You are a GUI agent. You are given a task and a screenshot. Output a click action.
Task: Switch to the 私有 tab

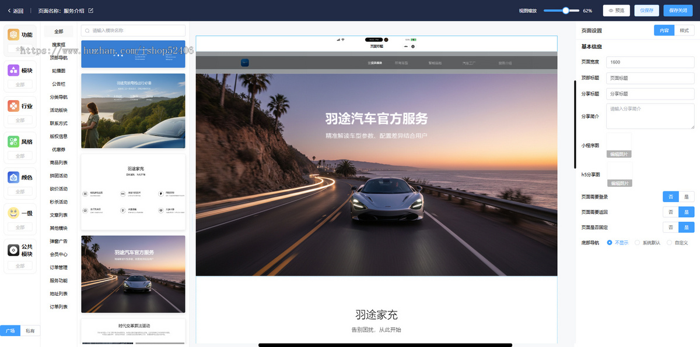coord(31,330)
